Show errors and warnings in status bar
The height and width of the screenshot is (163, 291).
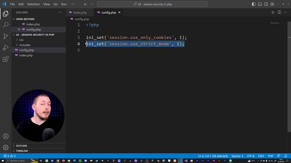pos(10,156)
